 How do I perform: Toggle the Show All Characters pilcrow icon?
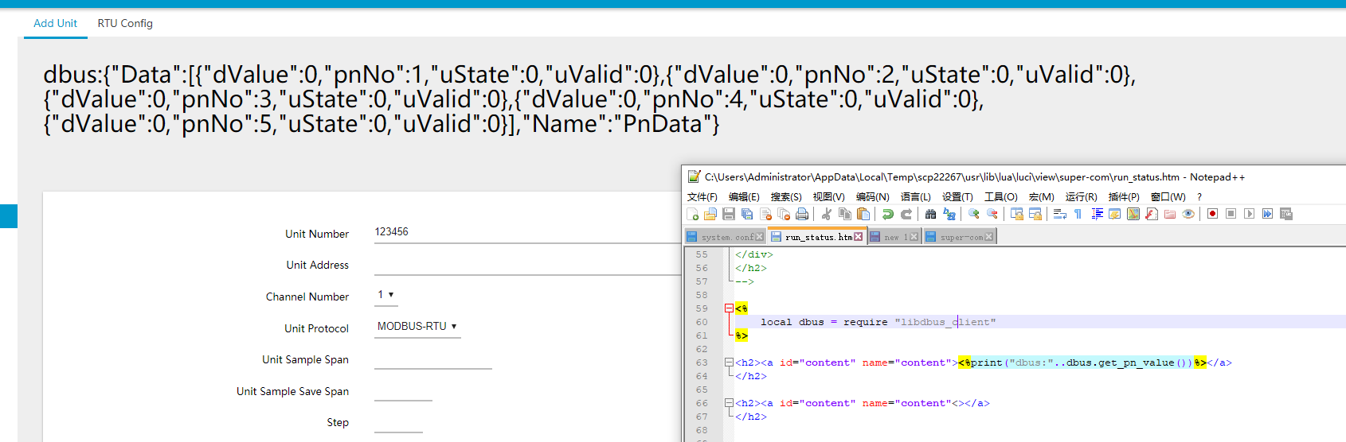coord(1078,214)
